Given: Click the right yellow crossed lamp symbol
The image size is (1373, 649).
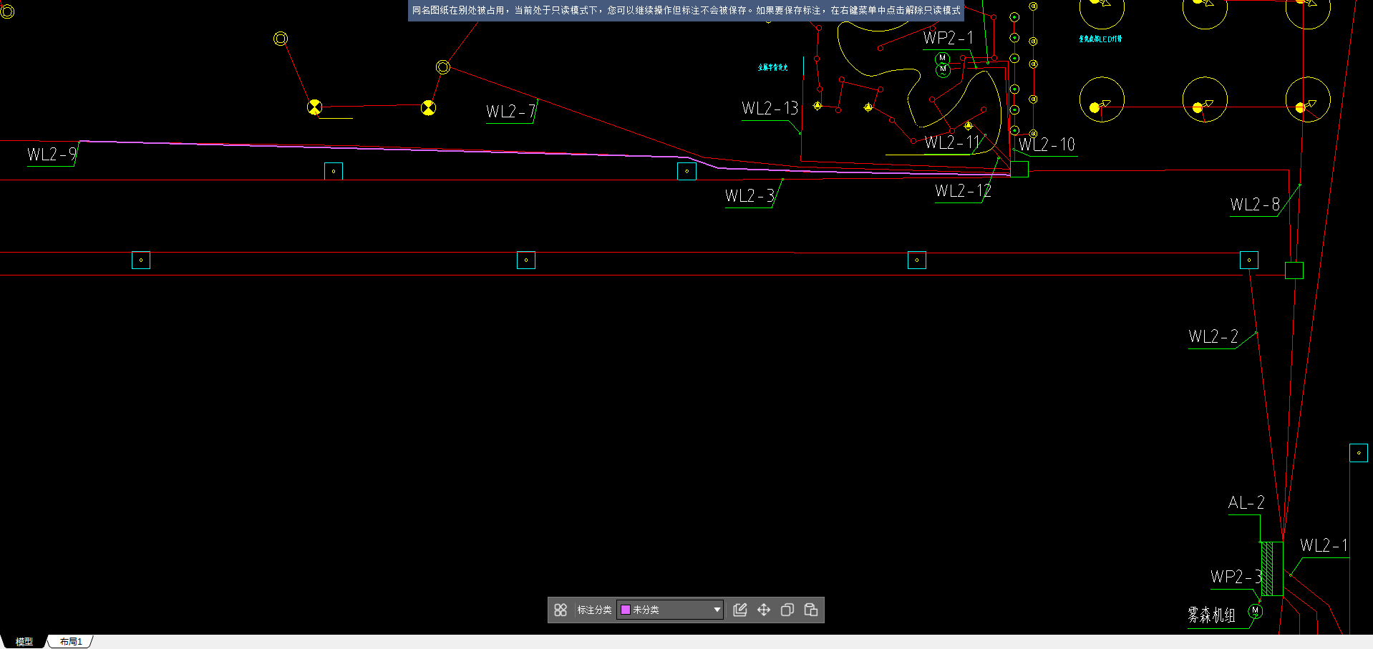Looking at the screenshot, I should [428, 107].
